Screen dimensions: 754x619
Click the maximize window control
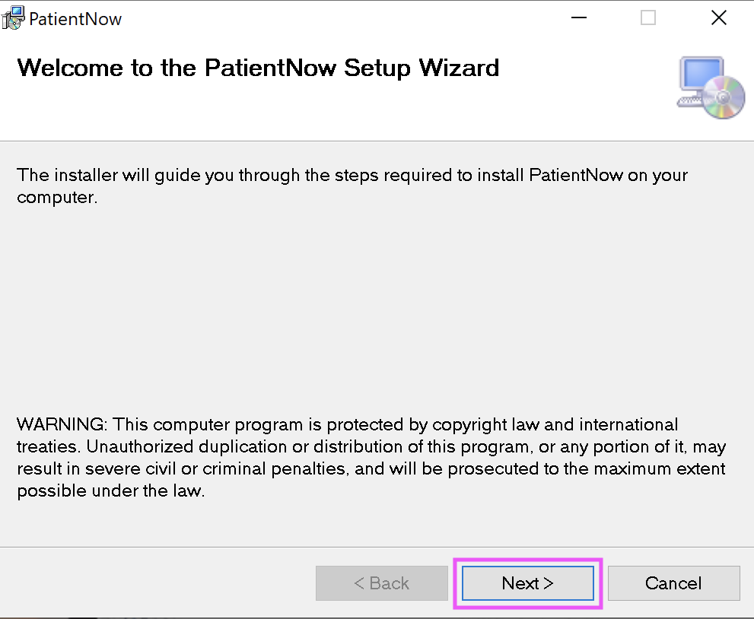647,17
